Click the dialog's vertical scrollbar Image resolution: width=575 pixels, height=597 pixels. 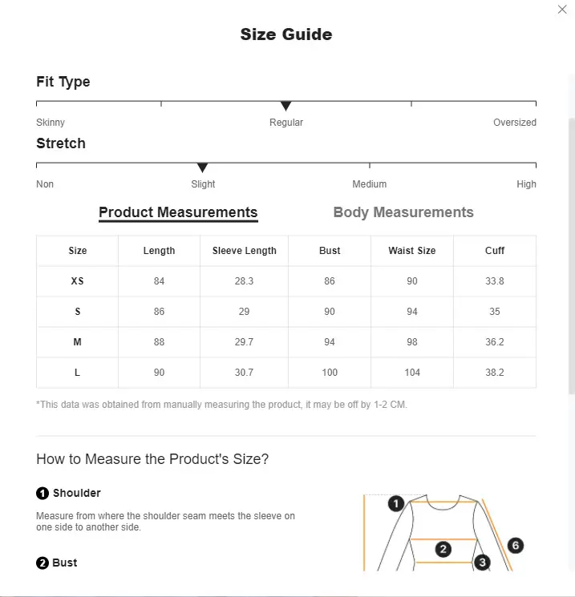point(572,256)
